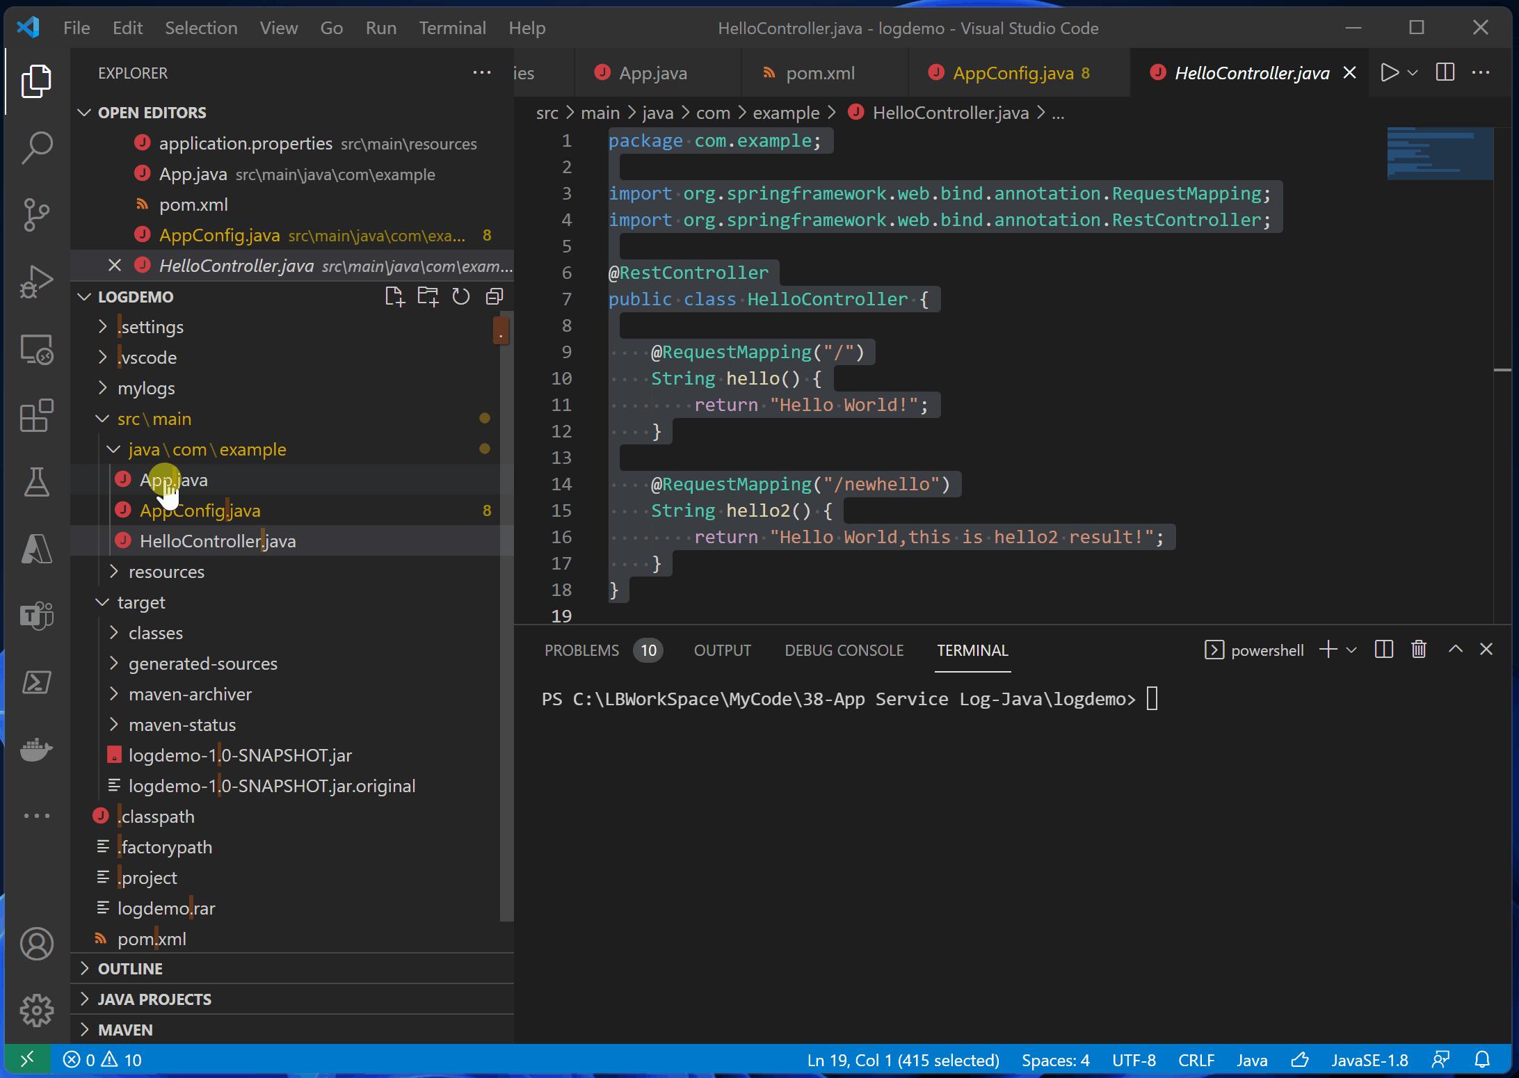Click the New File icon in Explorer
The image size is (1519, 1078).
(x=395, y=296)
